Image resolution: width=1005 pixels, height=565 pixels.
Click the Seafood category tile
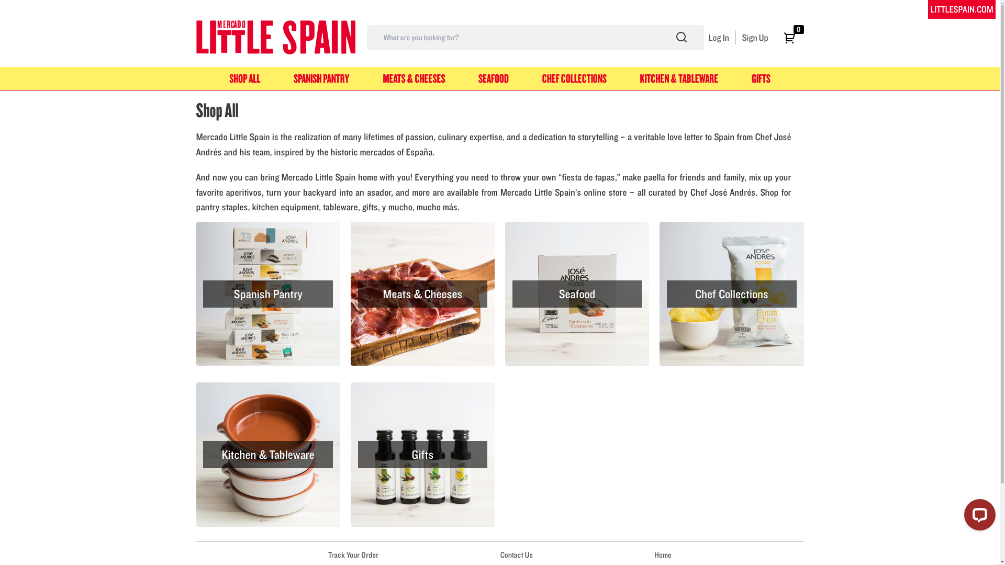click(x=577, y=293)
